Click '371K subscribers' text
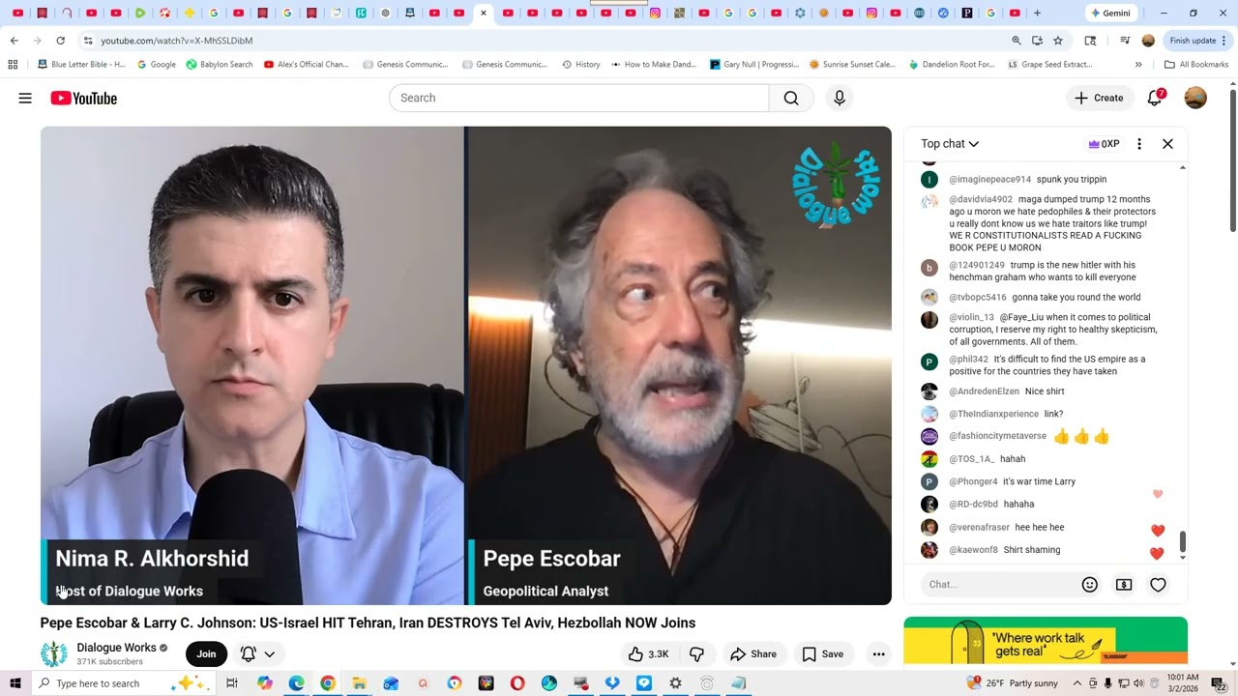Screen dimensions: 1238x696 (x=109, y=662)
